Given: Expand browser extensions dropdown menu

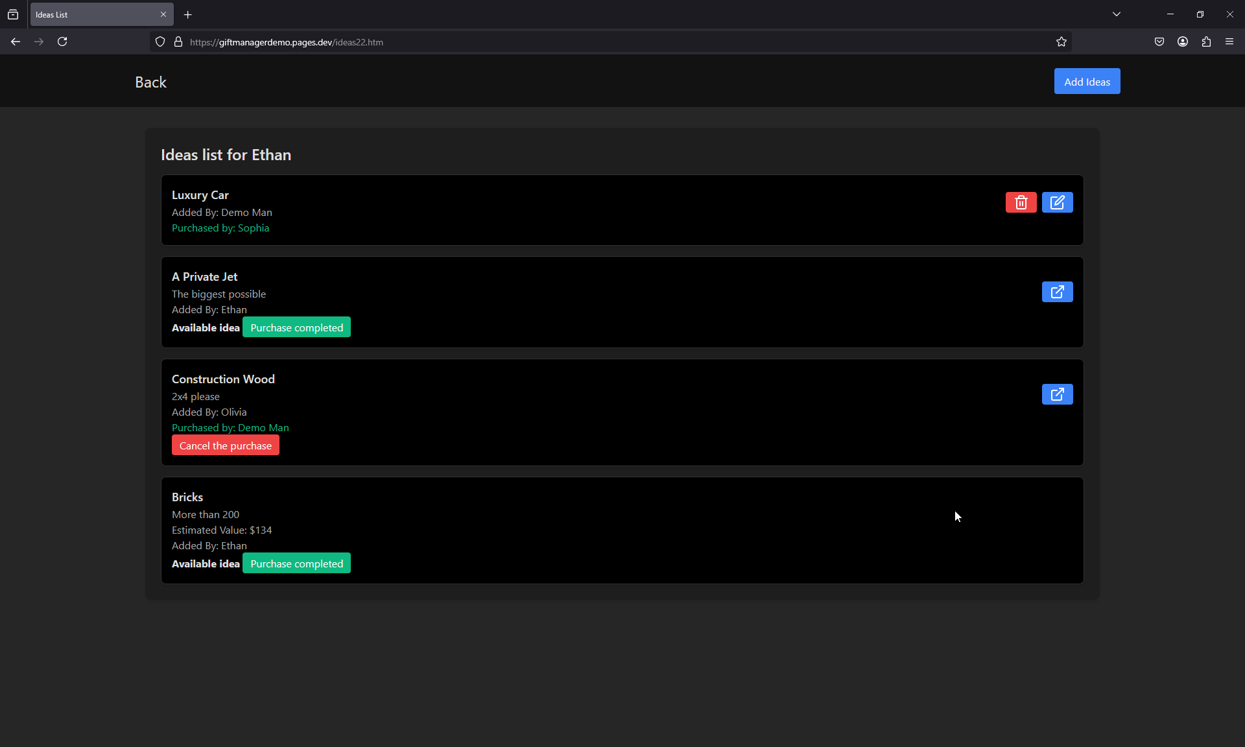Looking at the screenshot, I should click(1207, 41).
